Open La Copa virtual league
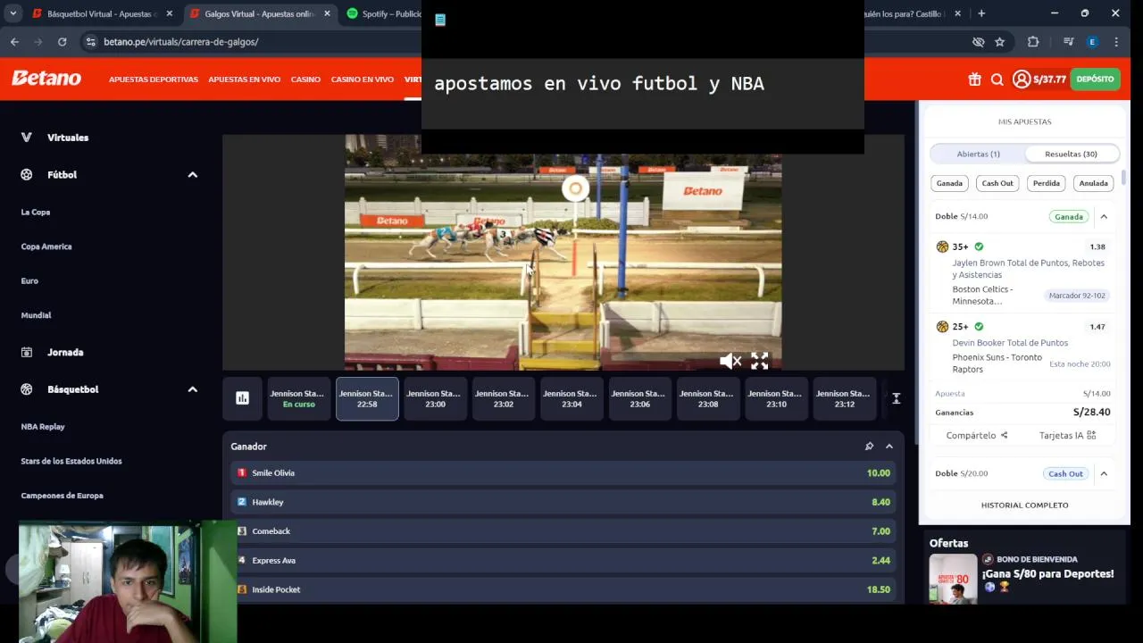 point(36,213)
